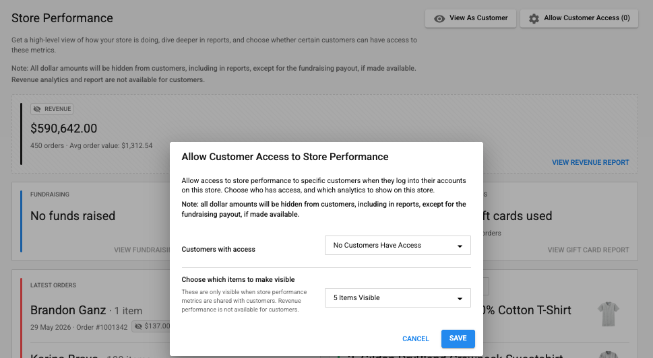The height and width of the screenshot is (358, 653).
Task: Click the No funds raised text
Action: [73, 216]
